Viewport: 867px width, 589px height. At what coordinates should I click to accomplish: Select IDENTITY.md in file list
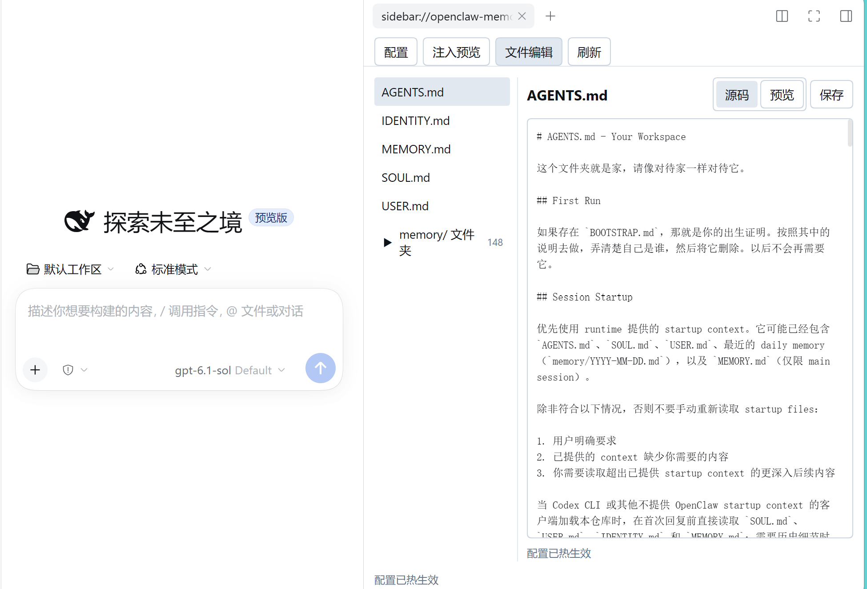point(442,120)
